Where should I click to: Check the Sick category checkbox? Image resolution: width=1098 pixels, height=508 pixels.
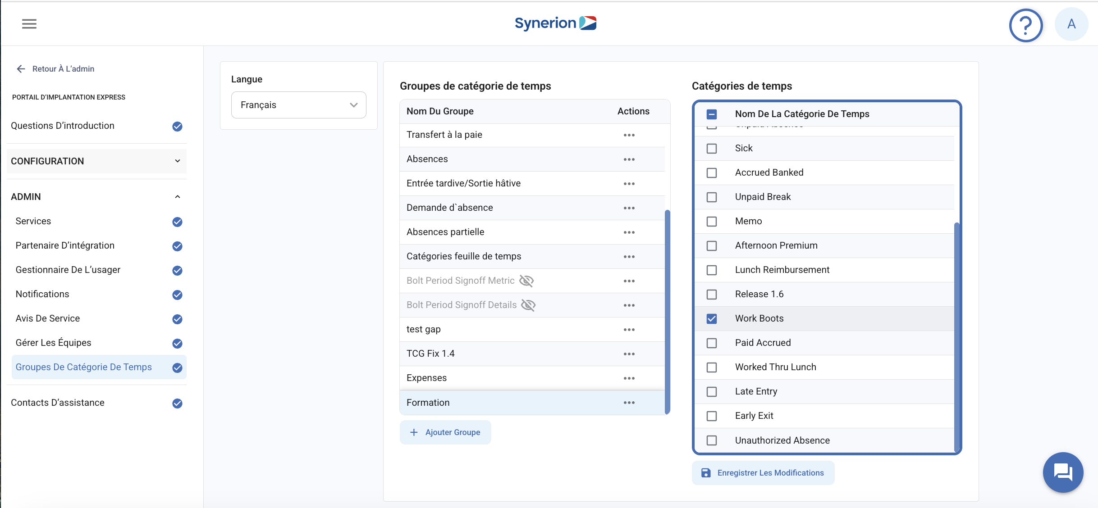click(x=712, y=149)
